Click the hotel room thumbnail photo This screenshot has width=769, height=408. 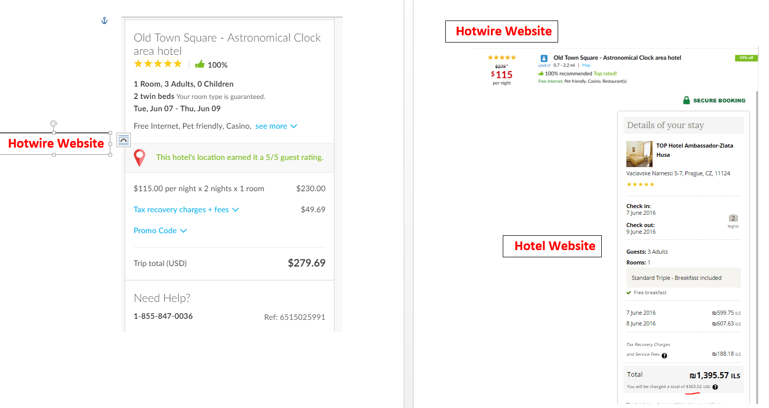tap(639, 154)
